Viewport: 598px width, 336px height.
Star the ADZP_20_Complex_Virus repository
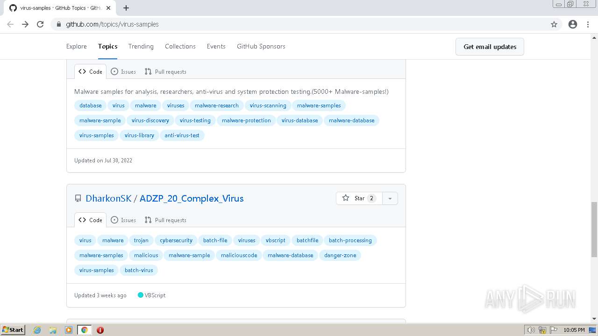(359, 198)
